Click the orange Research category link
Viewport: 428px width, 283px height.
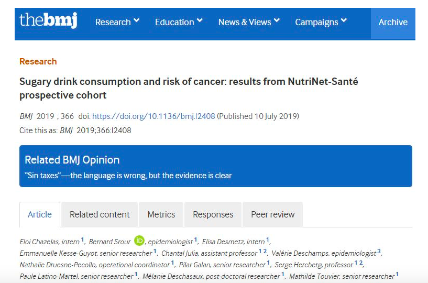pos(38,61)
